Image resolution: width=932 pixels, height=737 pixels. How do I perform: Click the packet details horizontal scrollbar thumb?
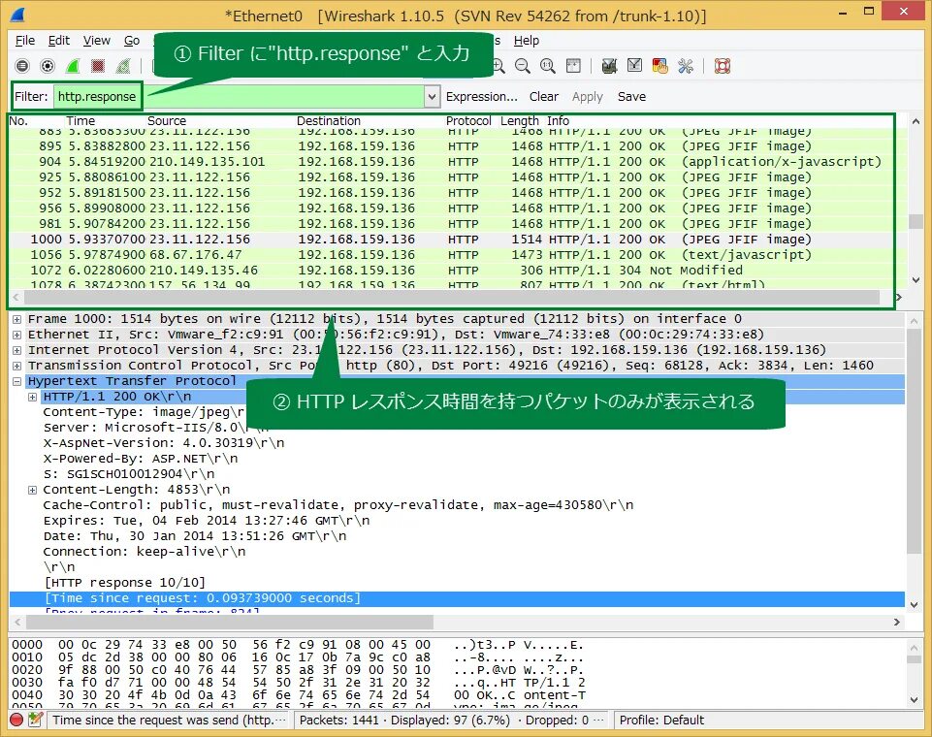pos(230,622)
